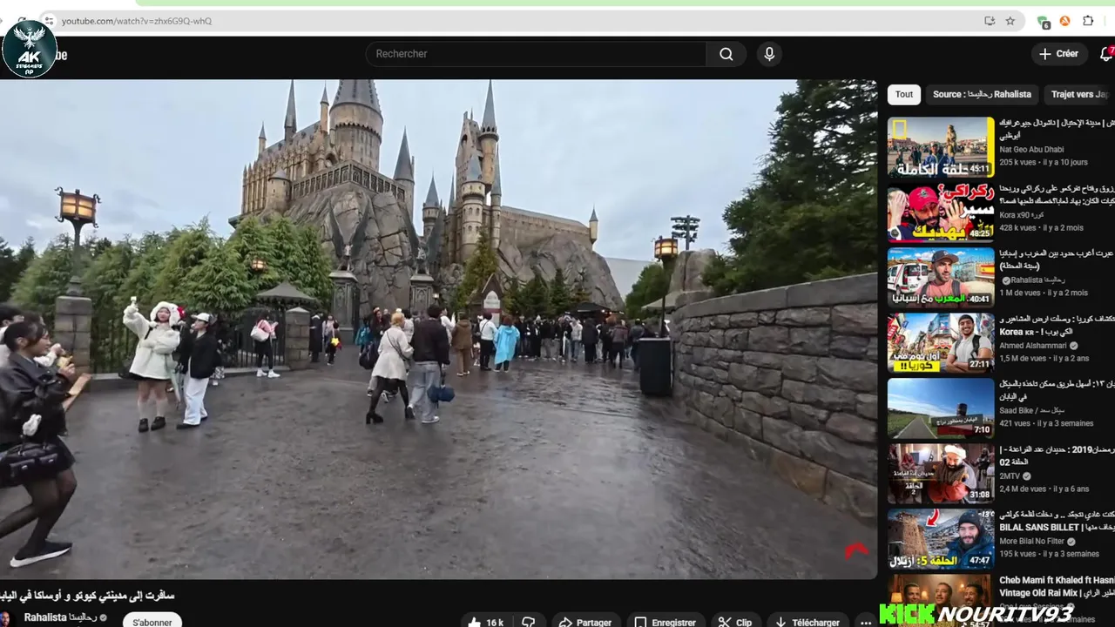1115x627 pixels.
Task: Start voice search with microphone icon
Action: point(769,54)
